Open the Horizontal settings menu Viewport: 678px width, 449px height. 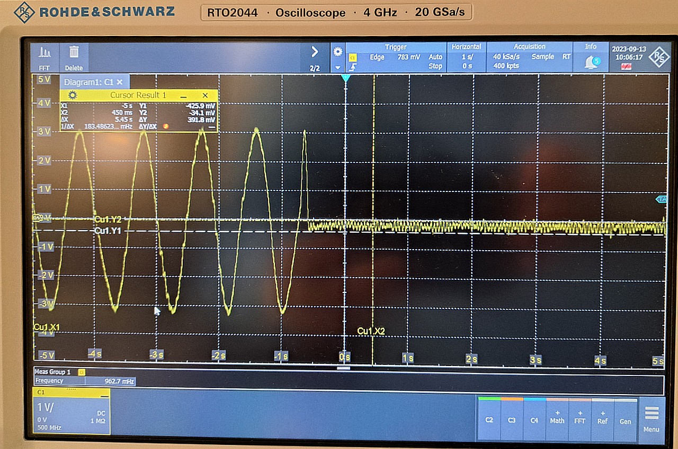[x=466, y=57]
